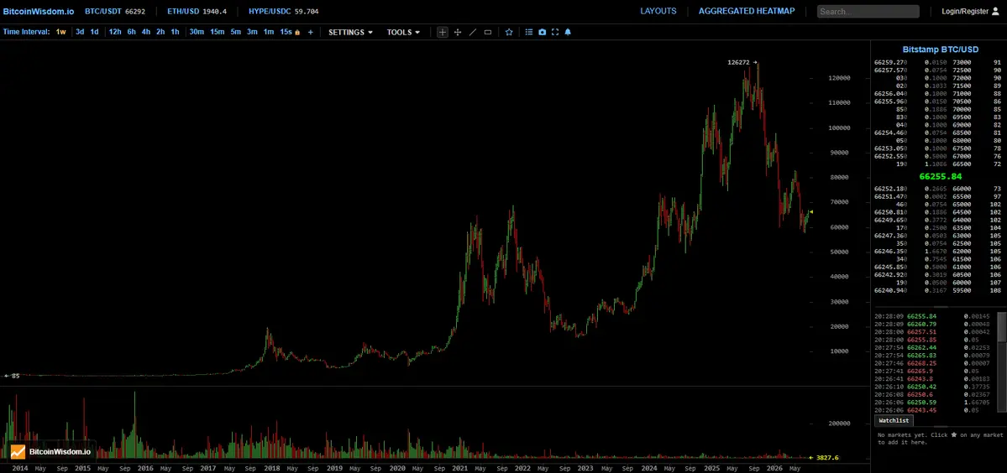The image size is (1007, 473).
Task: Click the Bitstamp BTC/USD panel title
Action: point(940,49)
